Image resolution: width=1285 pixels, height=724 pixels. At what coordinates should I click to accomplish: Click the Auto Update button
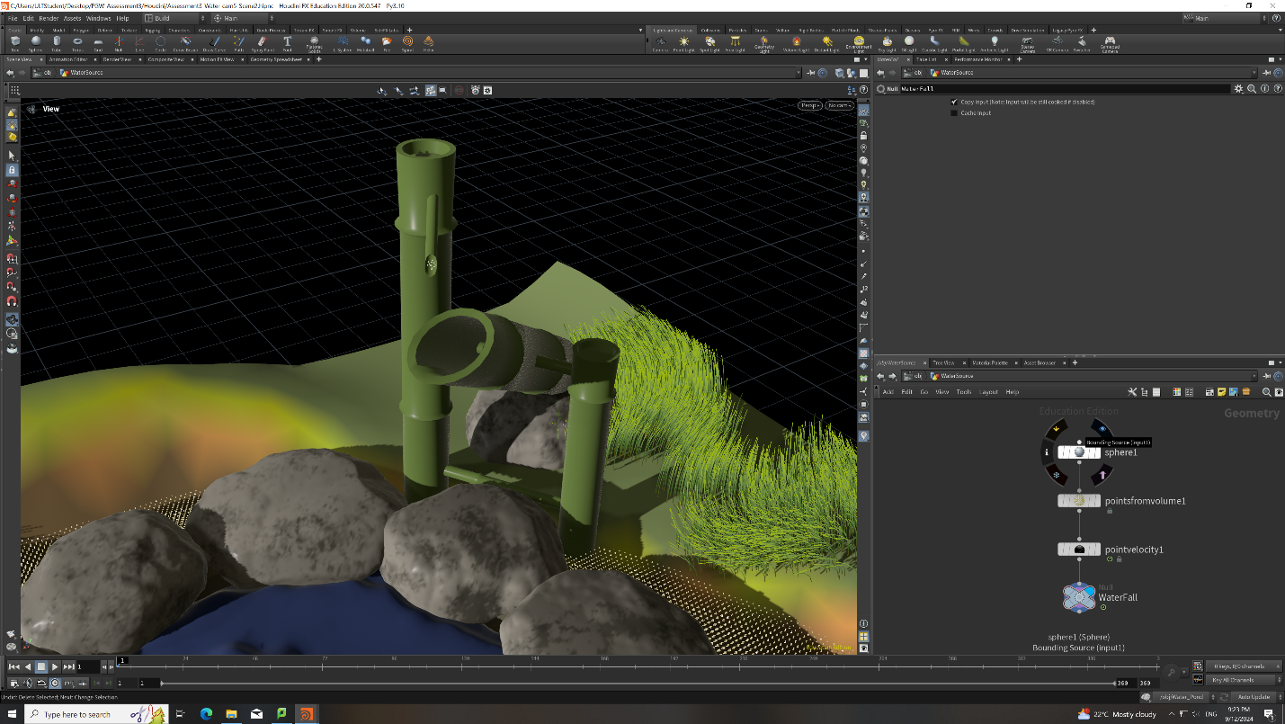point(1253,697)
